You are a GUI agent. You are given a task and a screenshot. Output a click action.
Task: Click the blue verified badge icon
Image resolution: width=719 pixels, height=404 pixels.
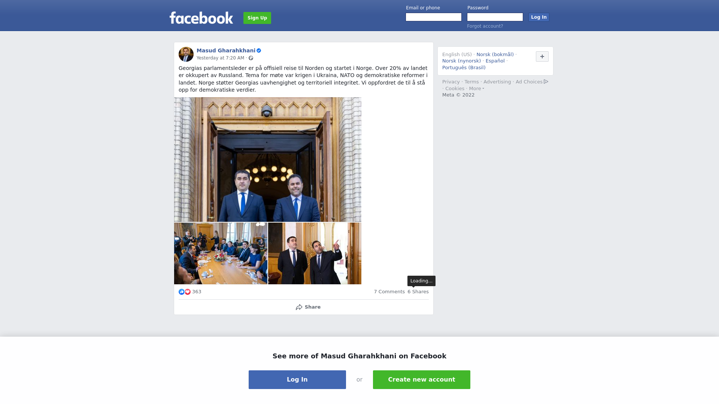[259, 50]
